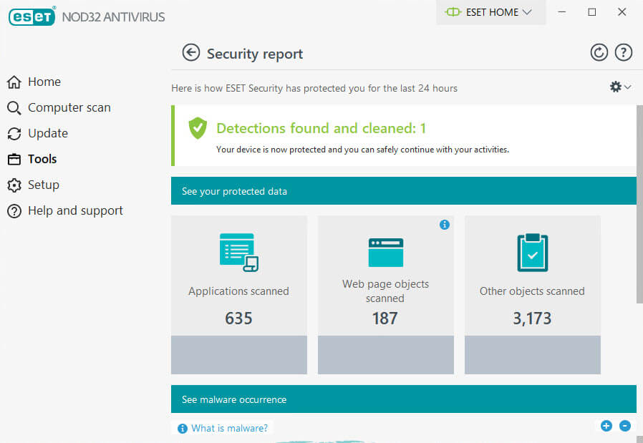Expand the See malware occurrence header
Image resolution: width=643 pixels, height=443 pixels.
[403, 399]
